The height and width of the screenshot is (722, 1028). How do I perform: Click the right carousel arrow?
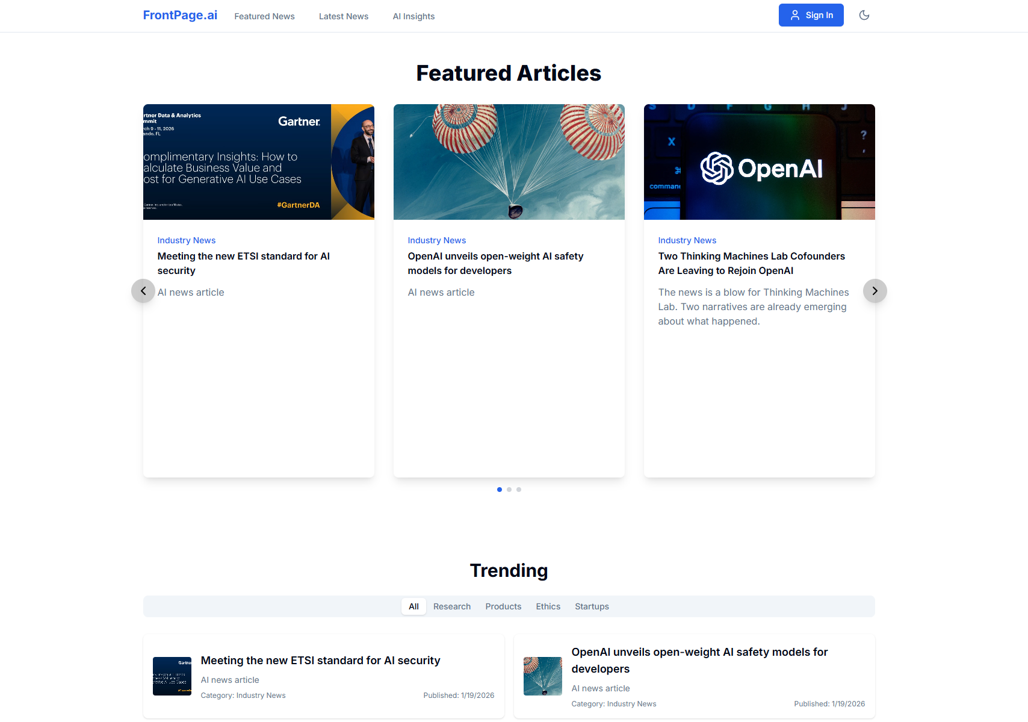click(x=875, y=291)
